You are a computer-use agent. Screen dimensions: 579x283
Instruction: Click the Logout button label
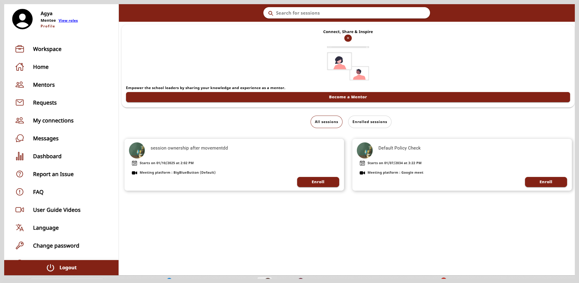[68, 268]
